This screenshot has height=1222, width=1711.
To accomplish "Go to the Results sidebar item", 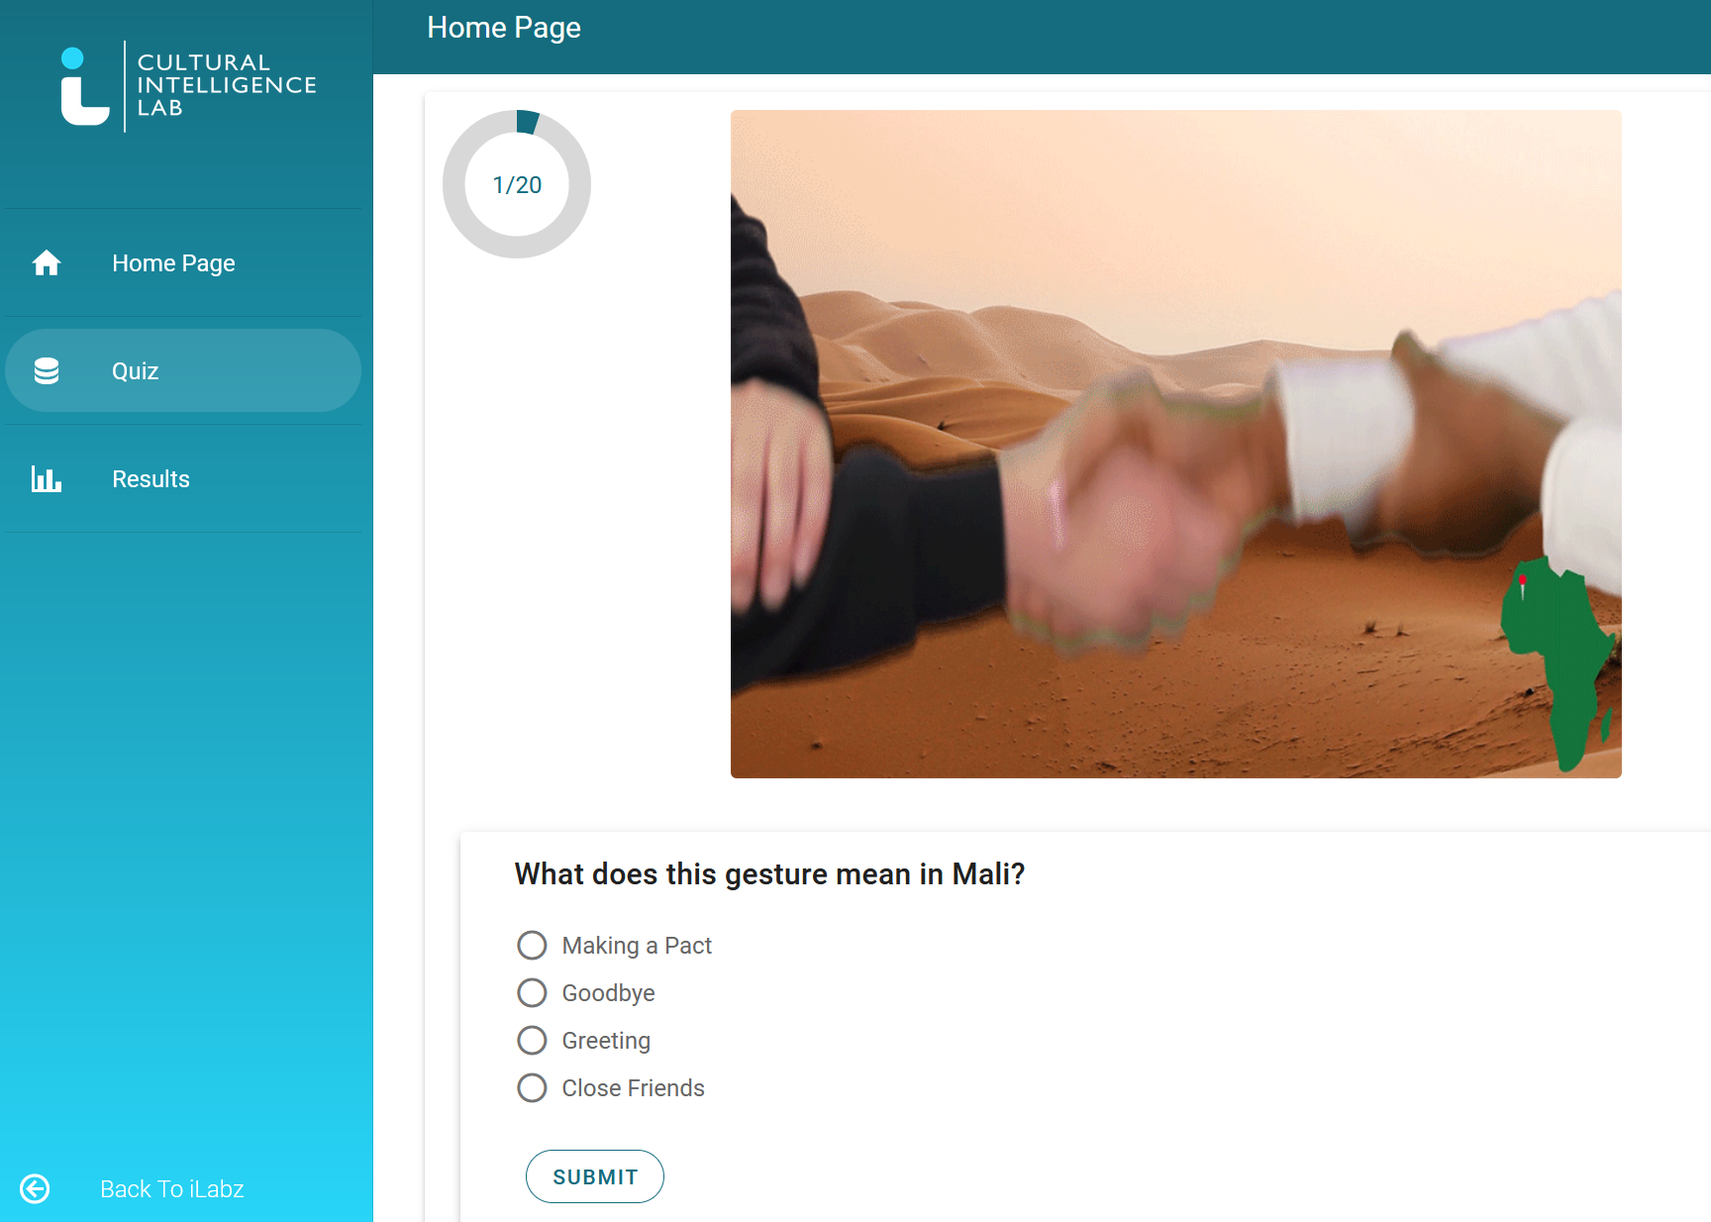I will click(183, 479).
